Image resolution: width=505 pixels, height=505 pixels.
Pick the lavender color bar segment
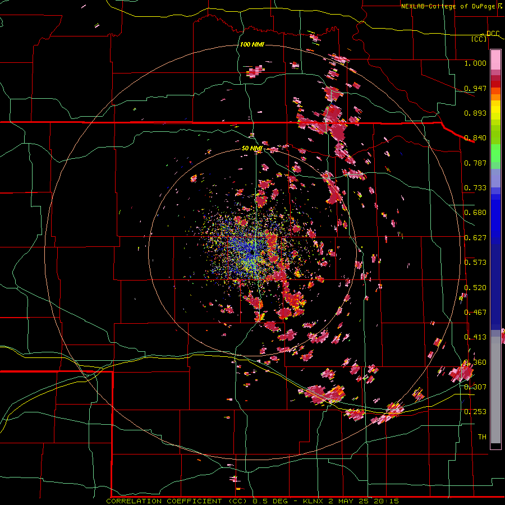point(495,178)
